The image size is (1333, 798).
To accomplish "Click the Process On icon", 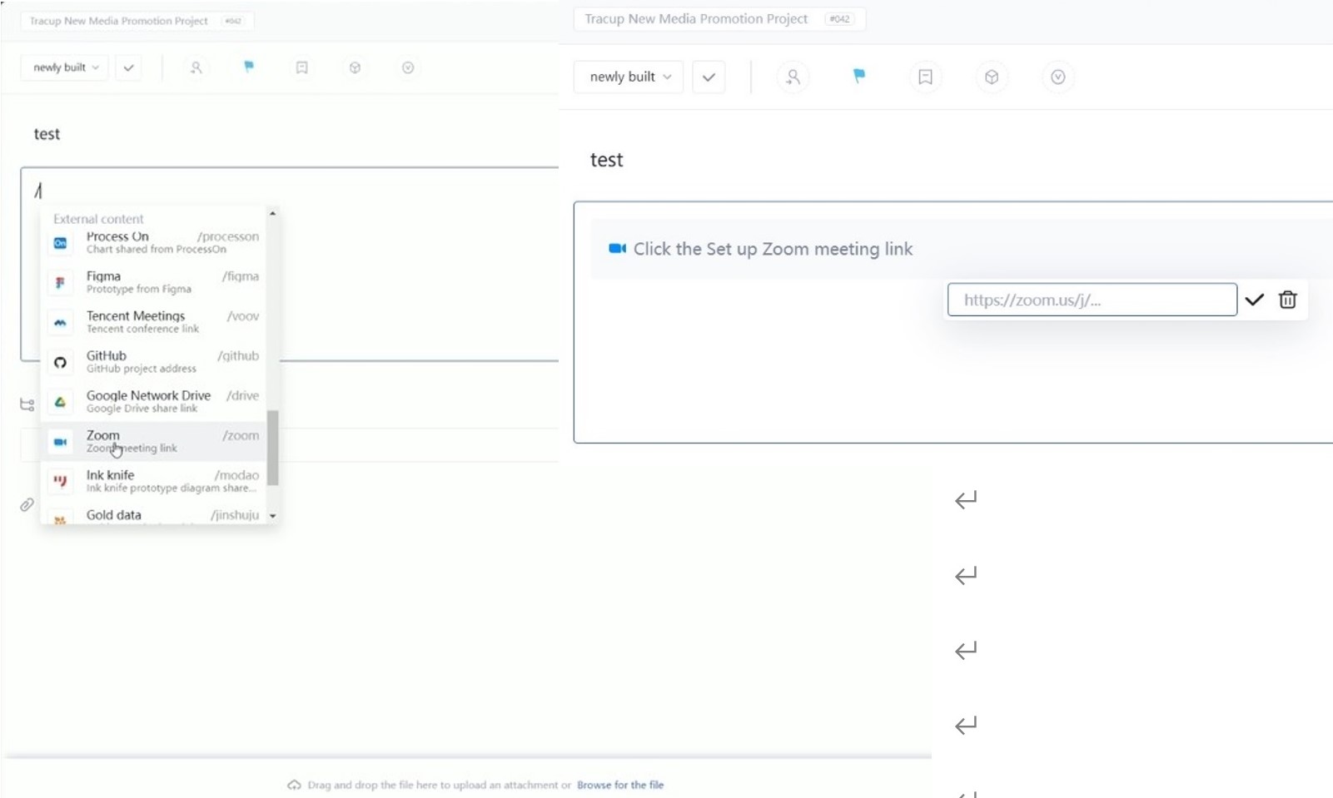I will 60,243.
